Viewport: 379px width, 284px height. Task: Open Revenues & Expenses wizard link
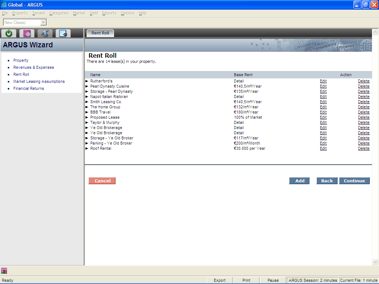click(x=34, y=67)
